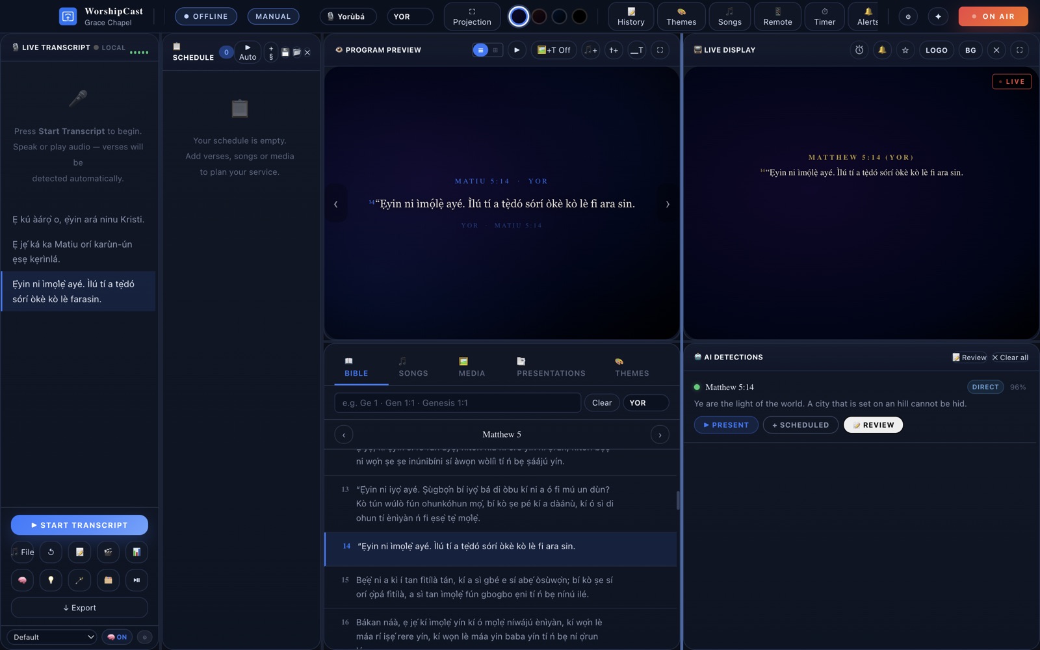Expand Live Display to fullscreen
Image resolution: width=1040 pixels, height=650 pixels.
pos(1019,50)
